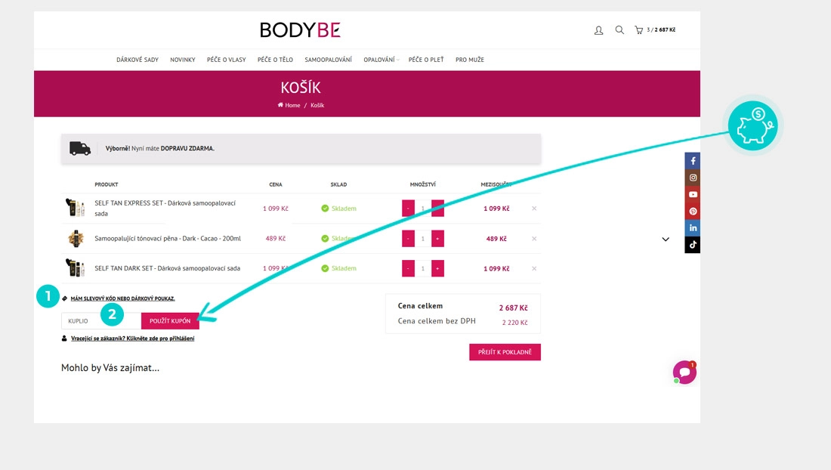Expand the Opalování menu dropdown
The image size is (831, 470).
pyautogui.click(x=380, y=60)
